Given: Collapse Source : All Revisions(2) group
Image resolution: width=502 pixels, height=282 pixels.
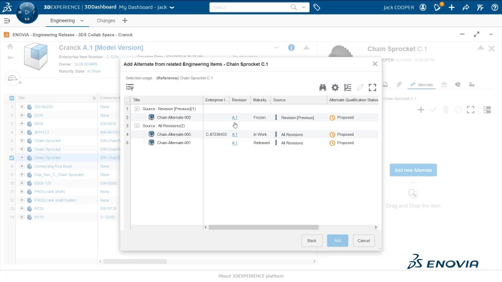Looking at the screenshot, I should (137, 126).
